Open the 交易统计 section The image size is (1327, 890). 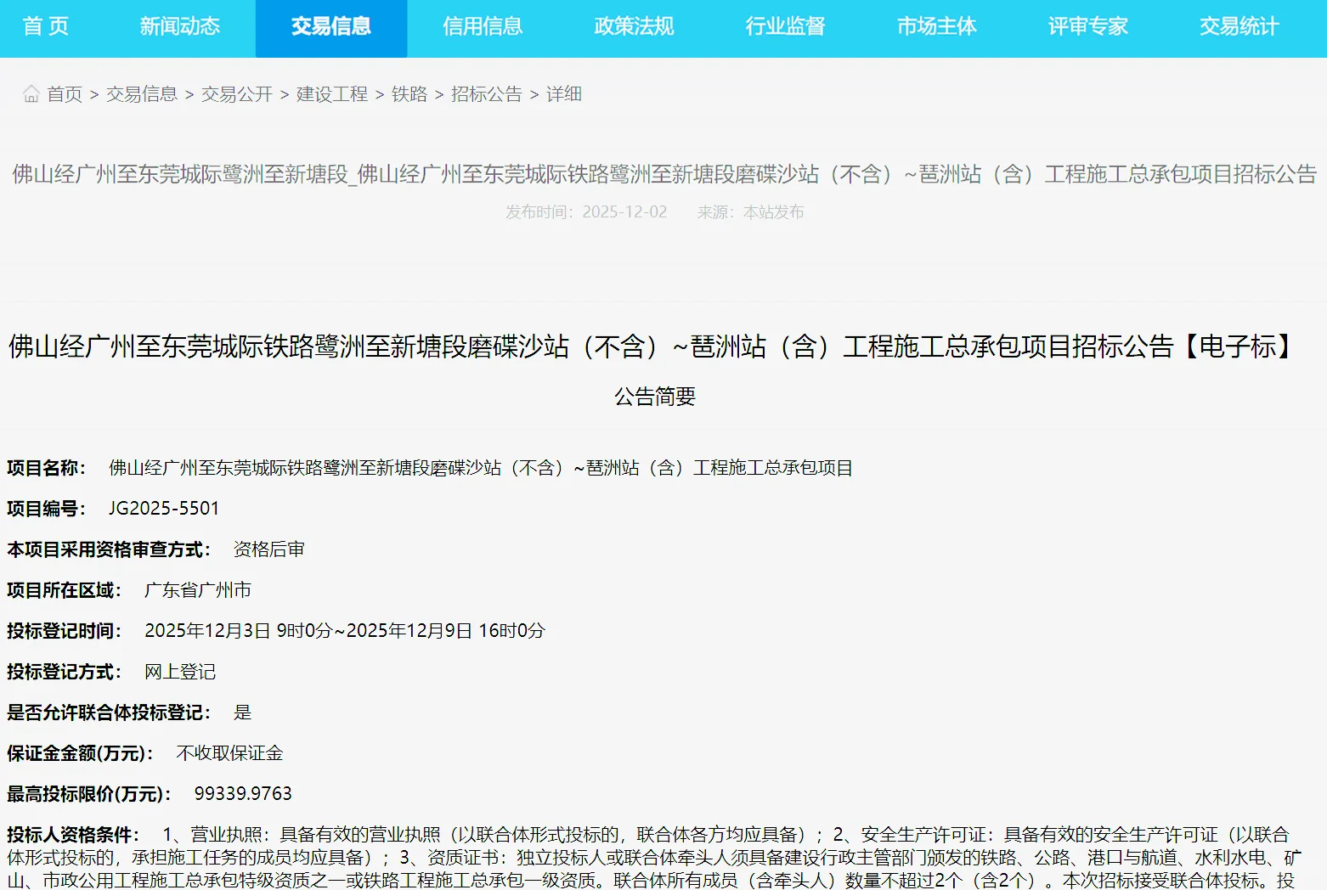coord(1238,26)
